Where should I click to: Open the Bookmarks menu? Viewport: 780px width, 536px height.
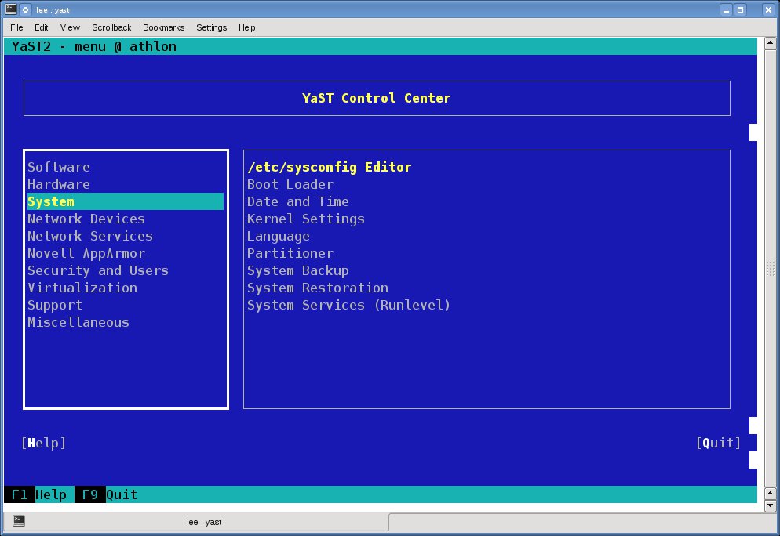click(163, 27)
